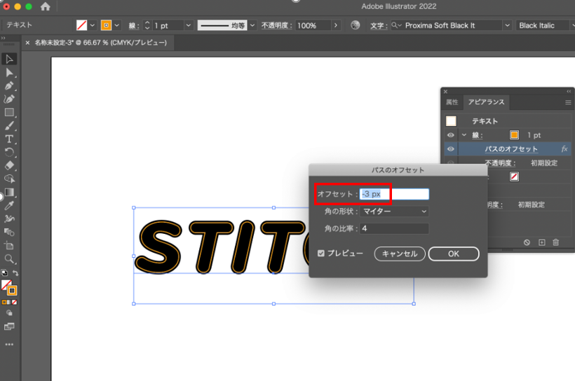Select the Rectangle tool
Viewport: 575px width, 381px height.
9,113
